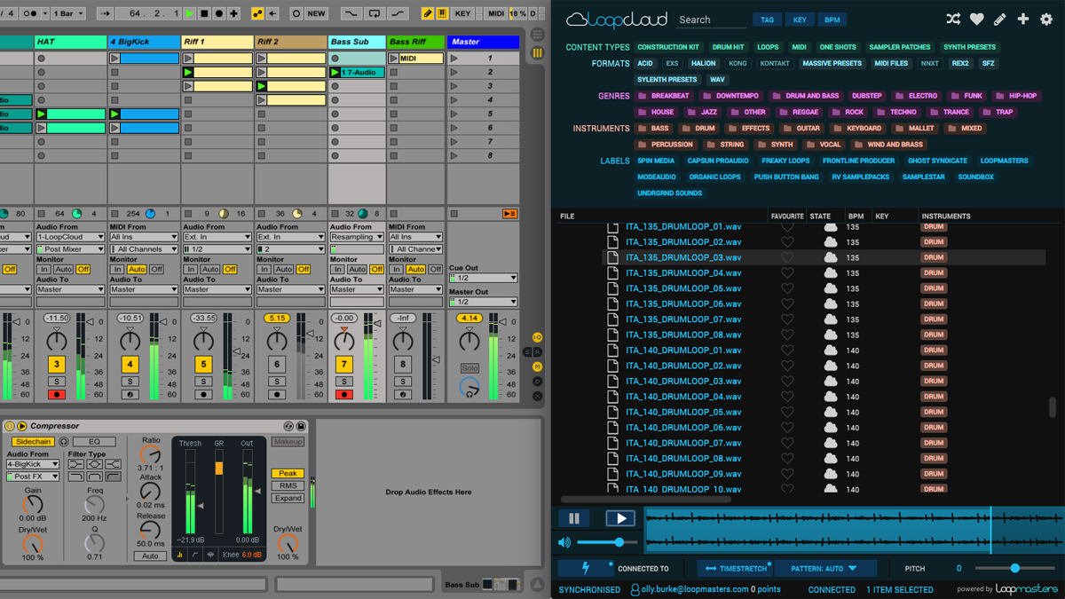Click the Ableton loop switch button
The width and height of the screenshot is (1065, 599).
[x=375, y=13]
